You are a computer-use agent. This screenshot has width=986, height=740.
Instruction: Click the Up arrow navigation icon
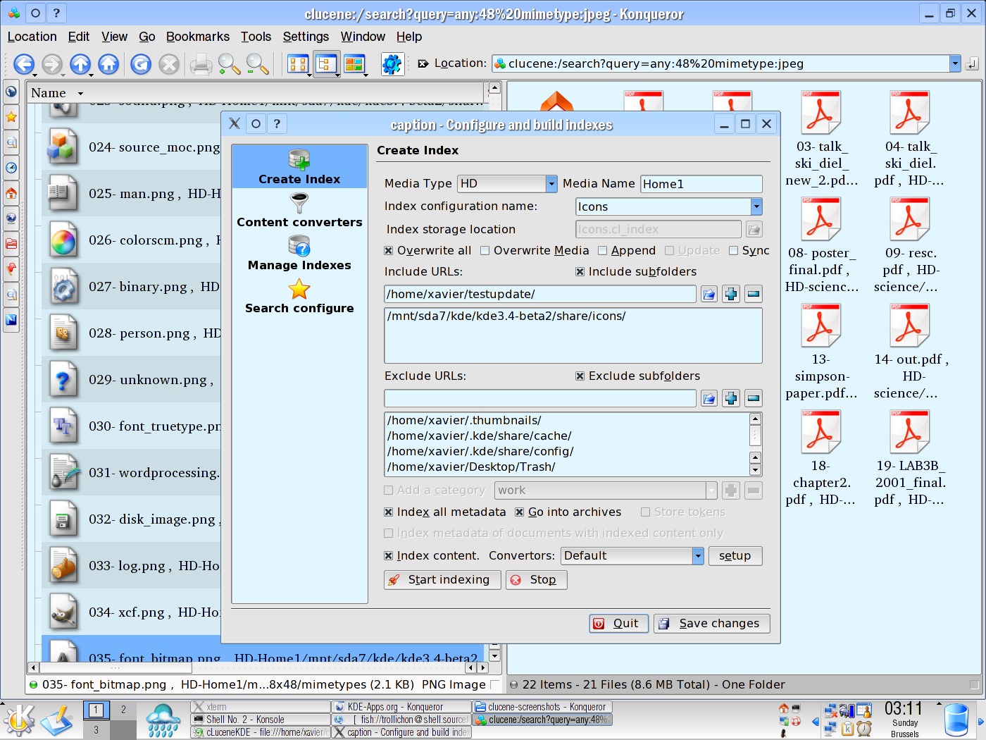point(80,64)
